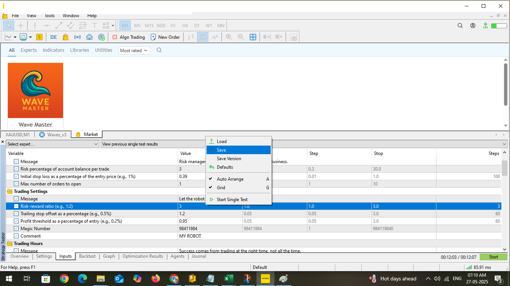Viewport: 510px width, 286px height.
Task: Expand the Most rated sort dropdown
Action: click(134, 50)
